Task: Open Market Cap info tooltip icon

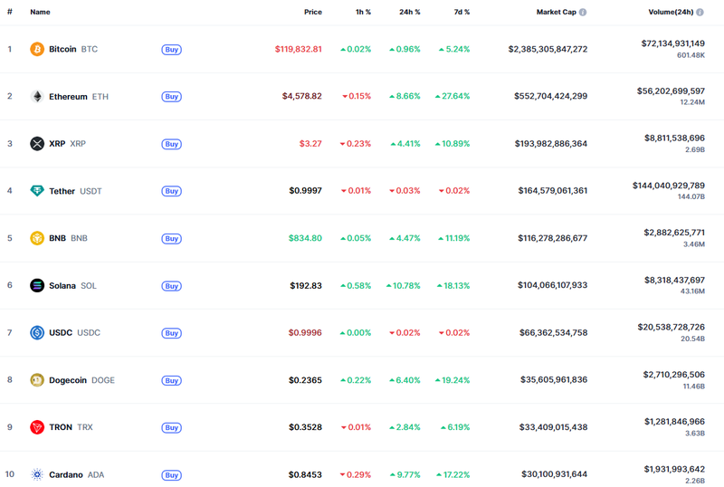Action: 583,13
